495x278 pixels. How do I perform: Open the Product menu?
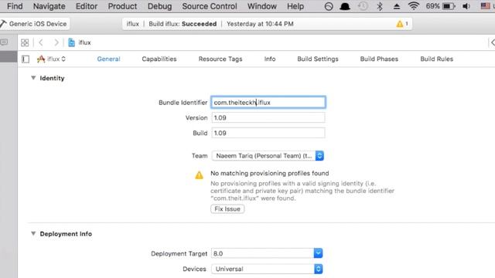coord(122,6)
